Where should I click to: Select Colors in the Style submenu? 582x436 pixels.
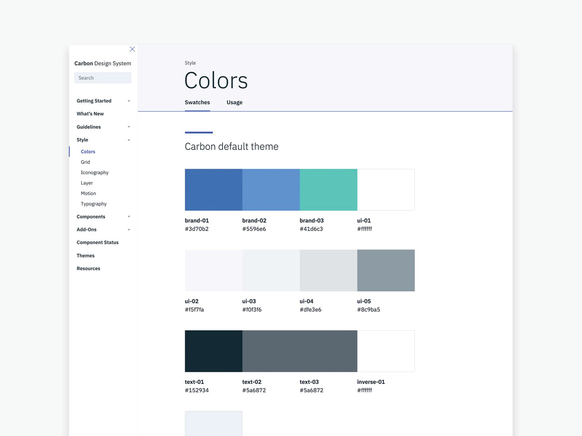tap(88, 152)
